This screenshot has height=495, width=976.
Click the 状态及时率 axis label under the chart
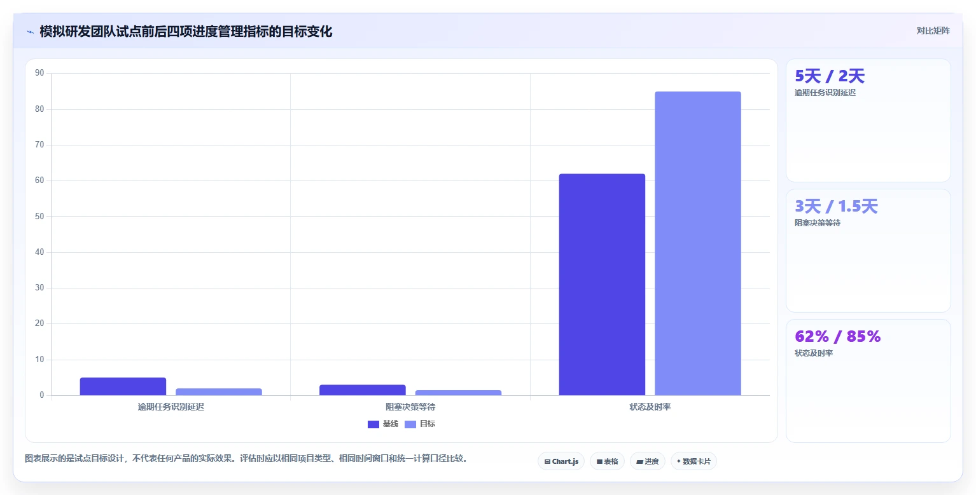[x=650, y=407]
